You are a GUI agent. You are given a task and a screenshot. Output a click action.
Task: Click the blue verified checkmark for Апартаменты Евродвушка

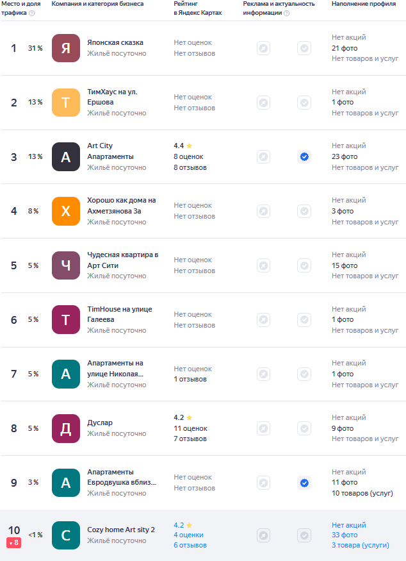(x=304, y=483)
